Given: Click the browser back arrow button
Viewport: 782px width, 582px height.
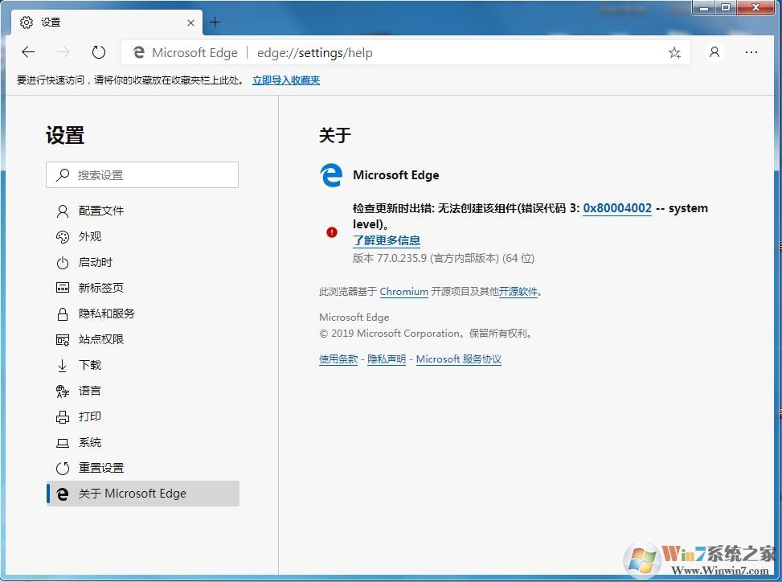Looking at the screenshot, I should pyautogui.click(x=29, y=52).
